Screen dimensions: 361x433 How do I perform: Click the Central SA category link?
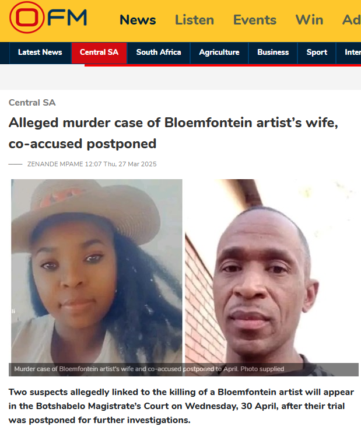coord(32,103)
